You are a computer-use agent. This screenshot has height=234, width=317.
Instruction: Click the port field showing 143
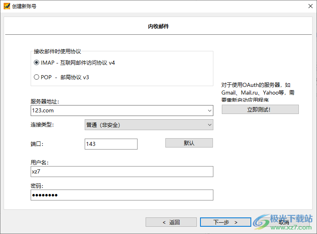click(111, 144)
